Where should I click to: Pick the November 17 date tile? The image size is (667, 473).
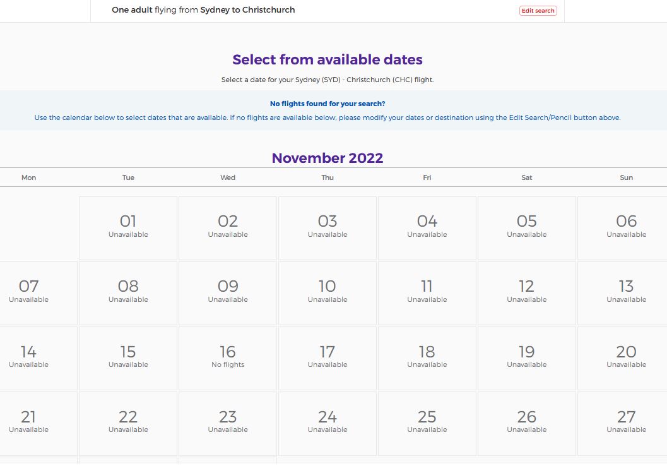pyautogui.click(x=328, y=357)
